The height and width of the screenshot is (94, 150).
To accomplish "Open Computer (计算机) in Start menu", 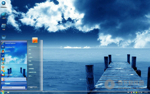I will click(30, 57).
